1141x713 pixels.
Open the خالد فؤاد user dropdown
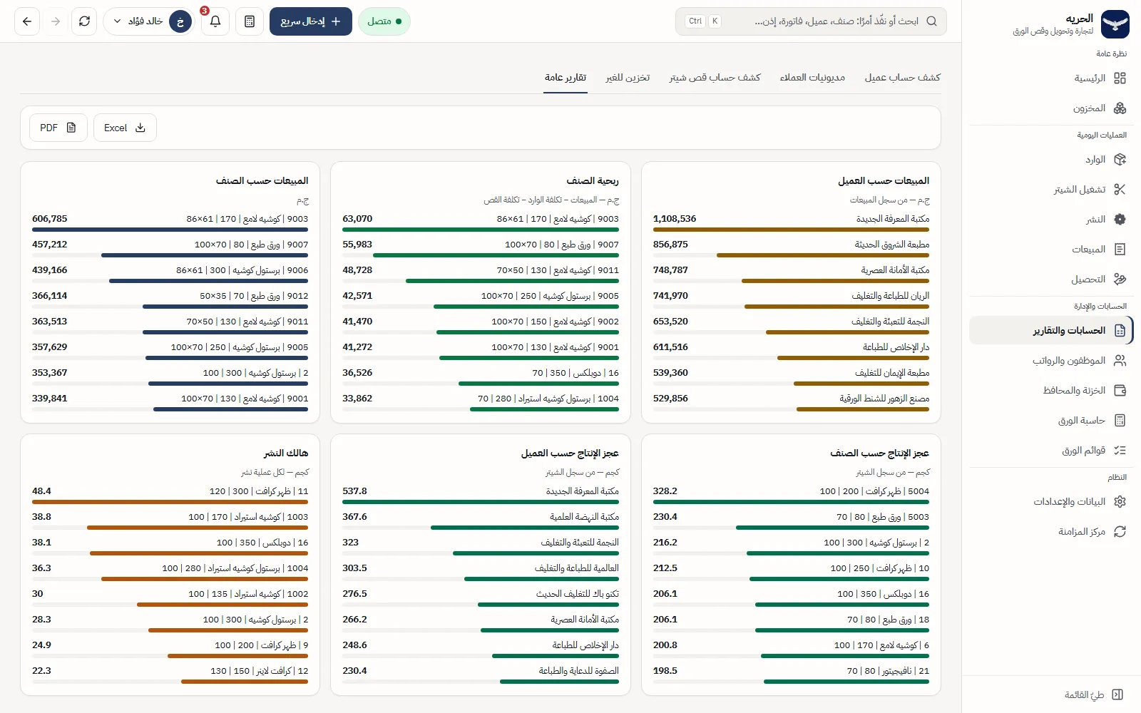(x=149, y=21)
